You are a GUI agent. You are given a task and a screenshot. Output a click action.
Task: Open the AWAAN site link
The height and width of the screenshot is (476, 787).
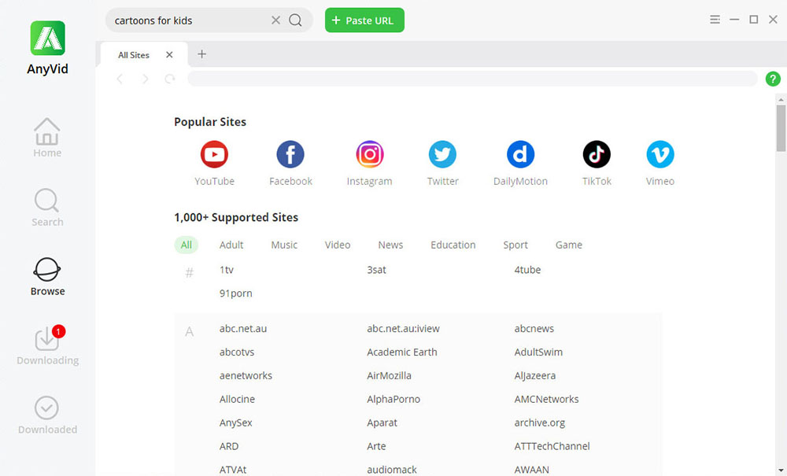pyautogui.click(x=531, y=470)
